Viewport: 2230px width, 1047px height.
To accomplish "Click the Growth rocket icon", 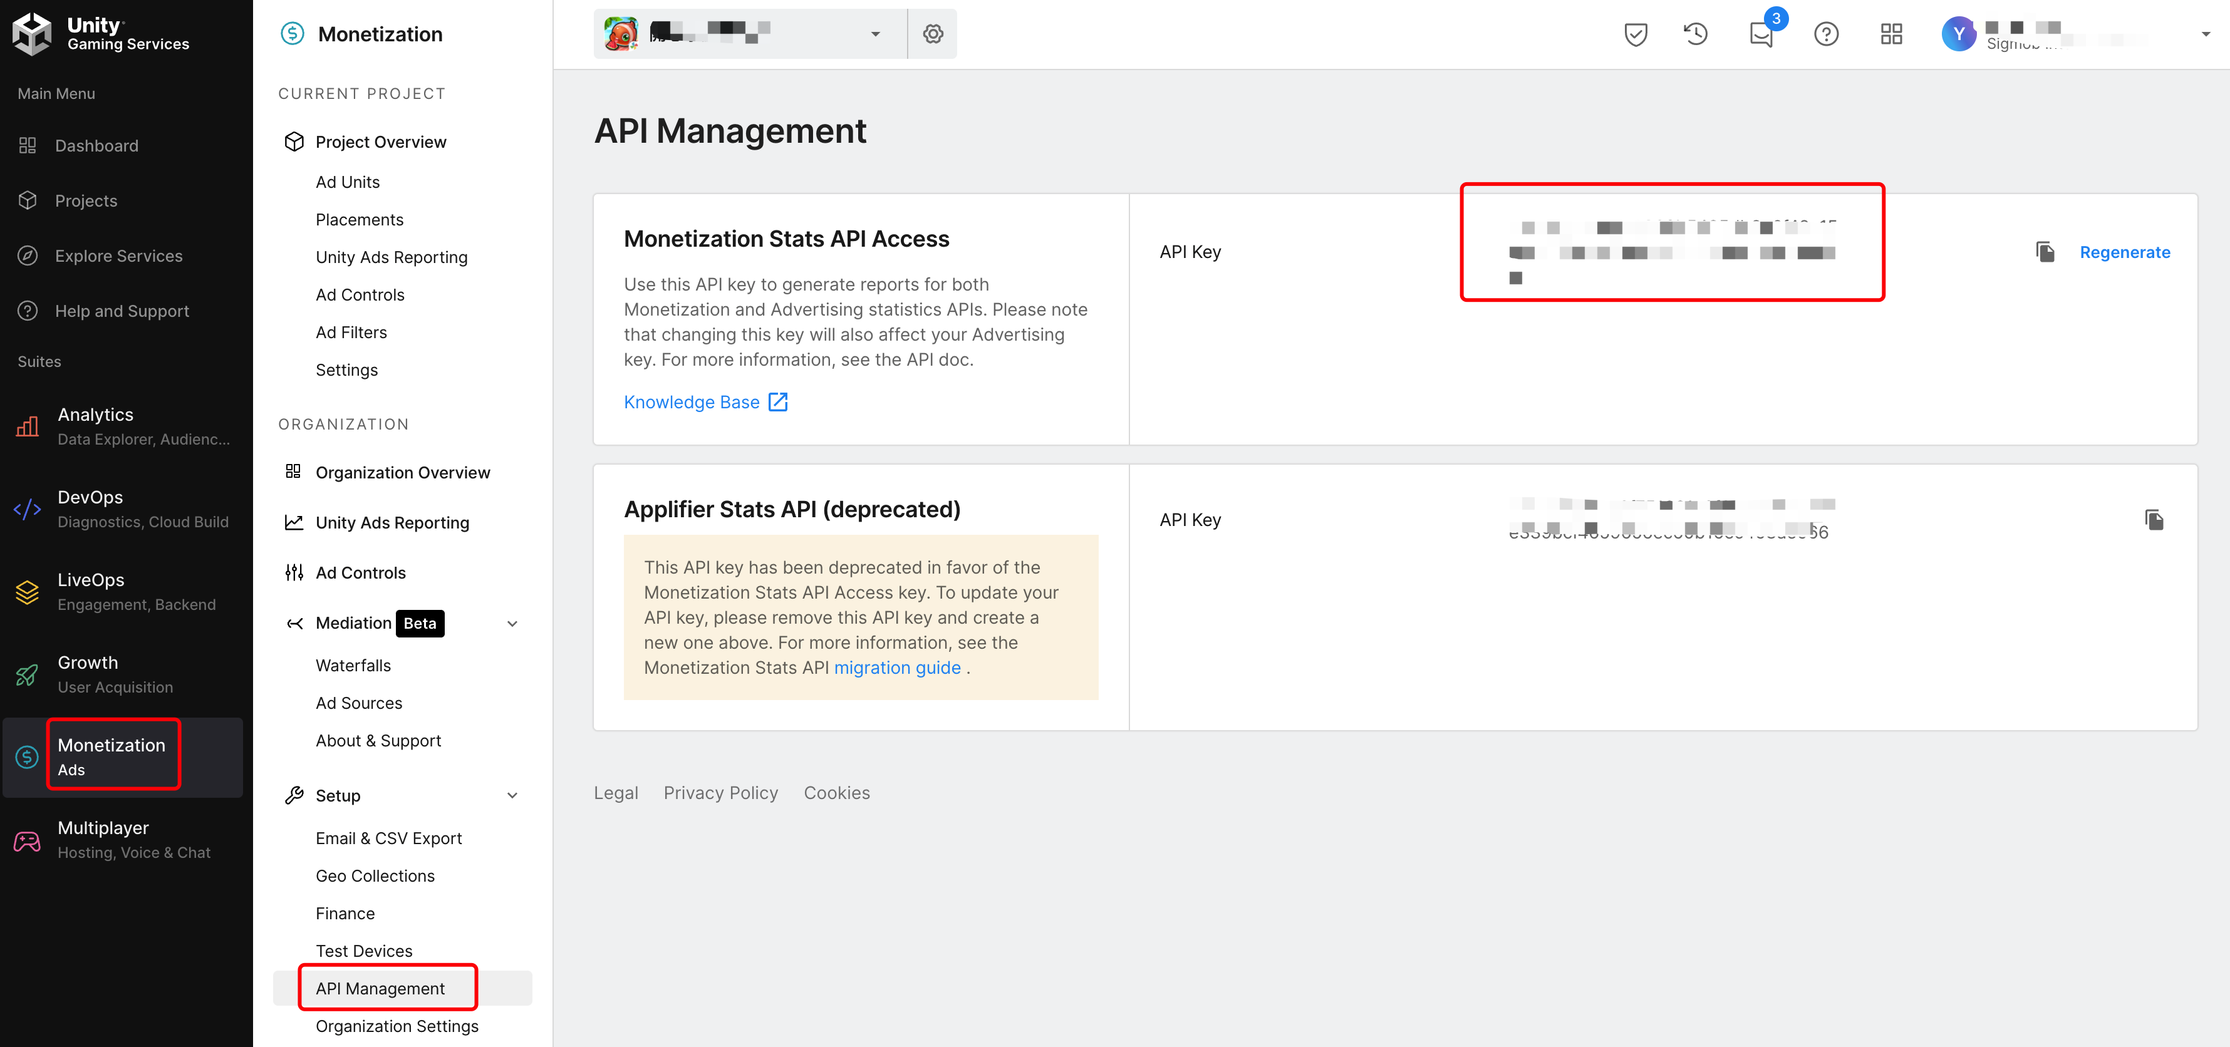I will point(28,675).
